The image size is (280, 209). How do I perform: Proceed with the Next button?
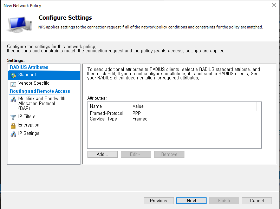pos(191,201)
